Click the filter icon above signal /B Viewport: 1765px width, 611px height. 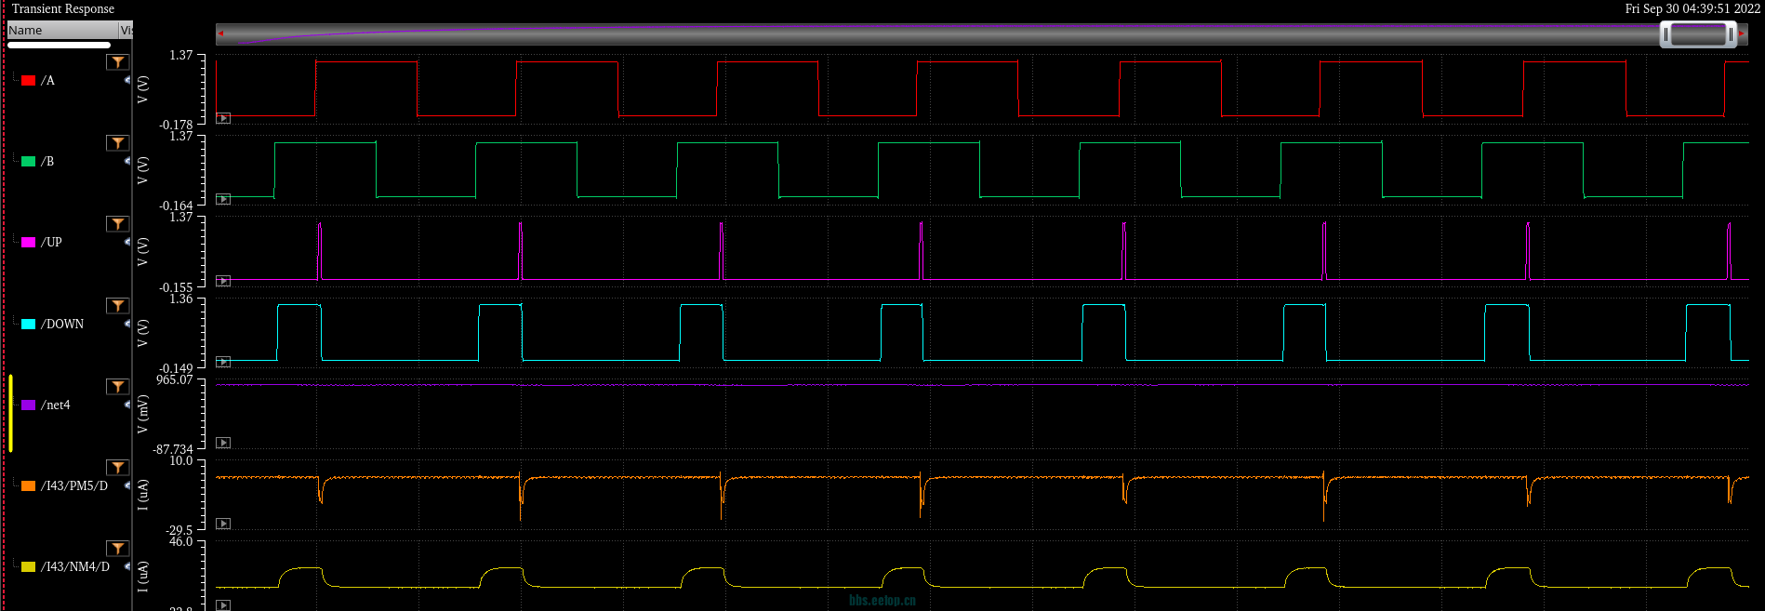[x=117, y=143]
